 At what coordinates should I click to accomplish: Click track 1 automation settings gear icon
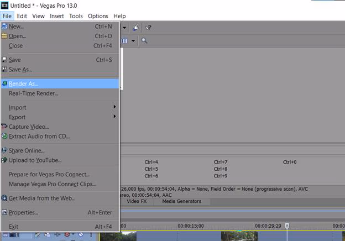pos(67,234)
